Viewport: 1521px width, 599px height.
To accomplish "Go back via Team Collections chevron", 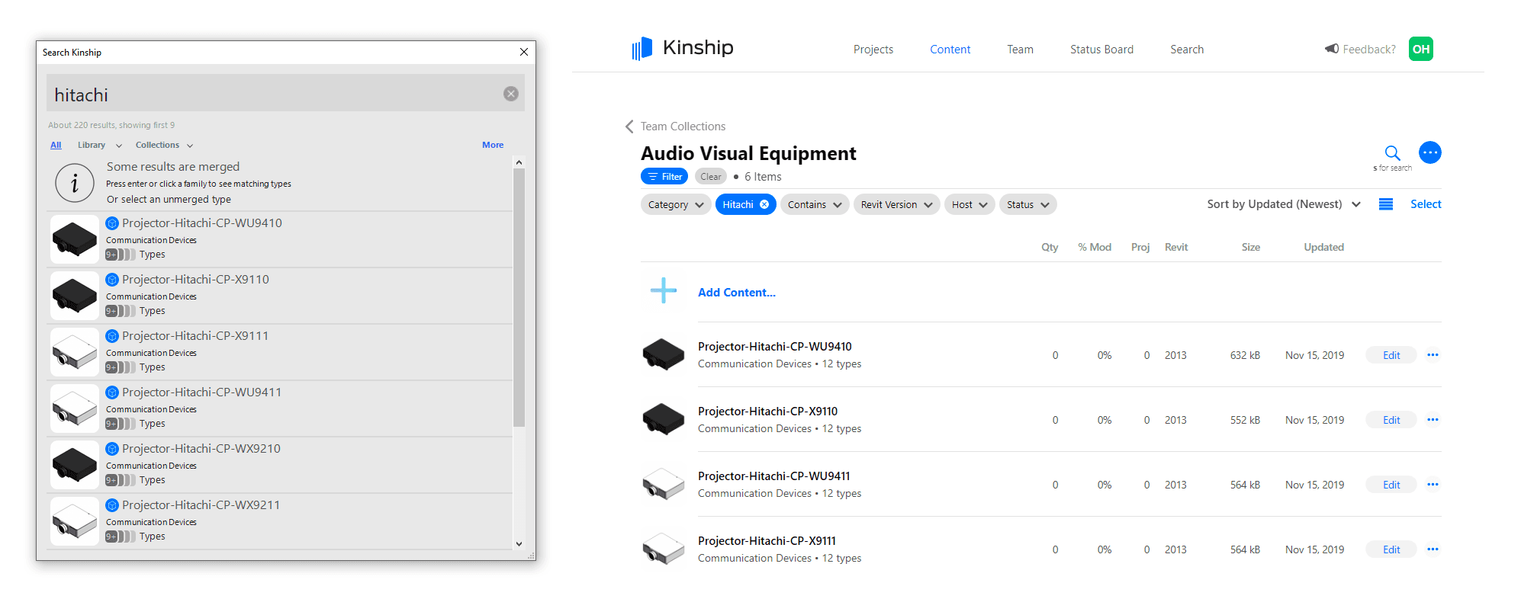I will click(x=629, y=127).
